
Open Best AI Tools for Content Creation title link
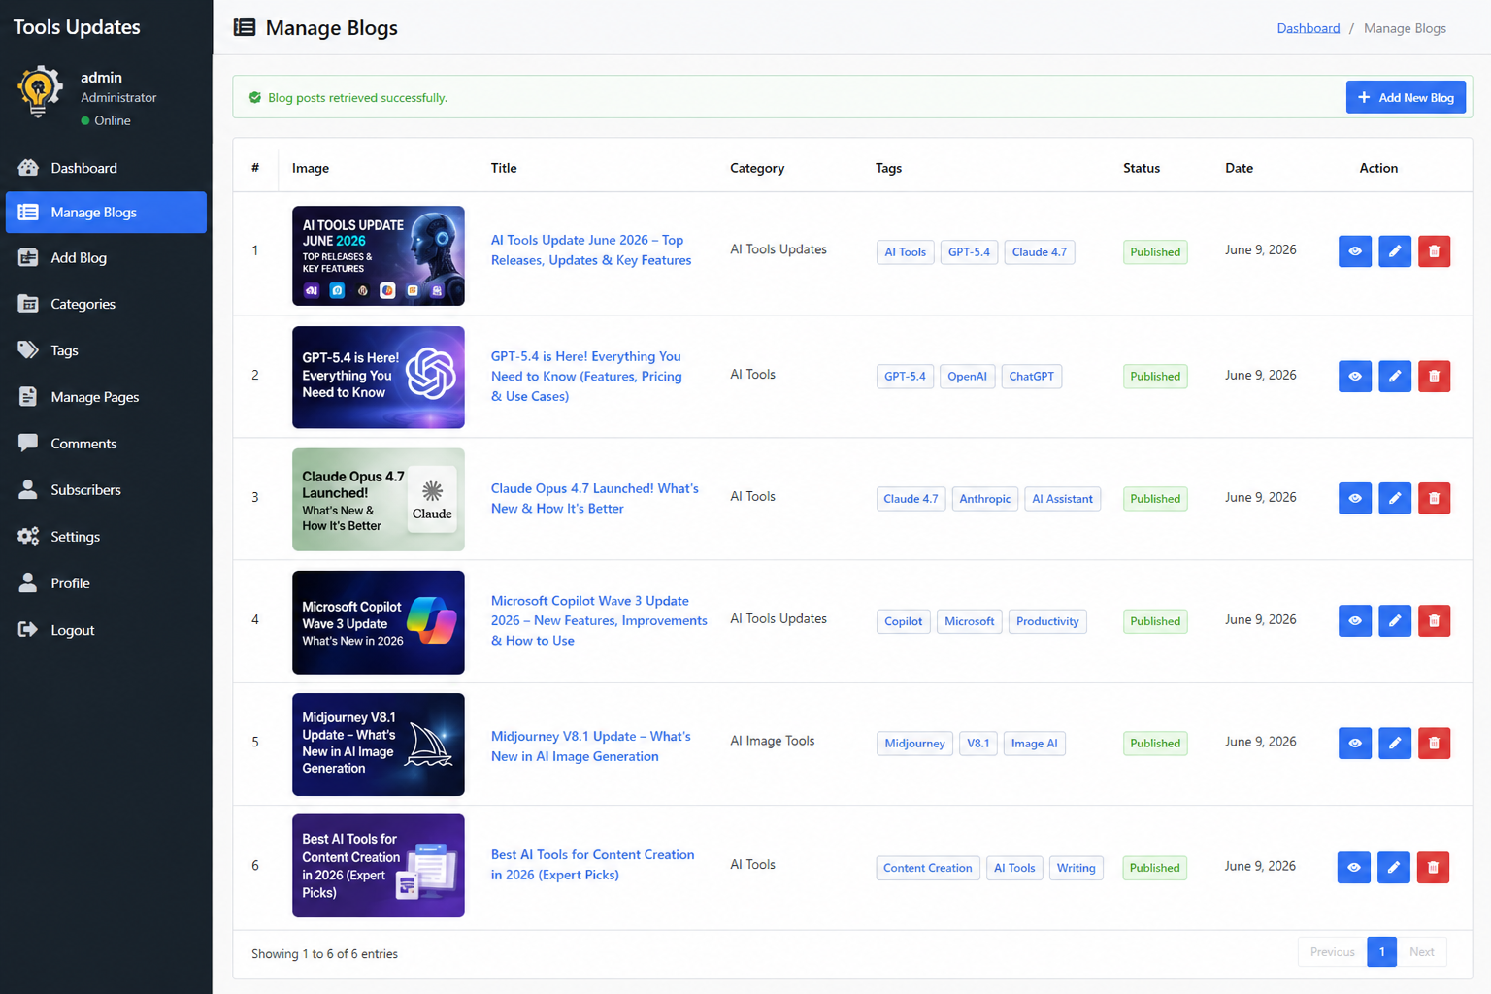(592, 865)
